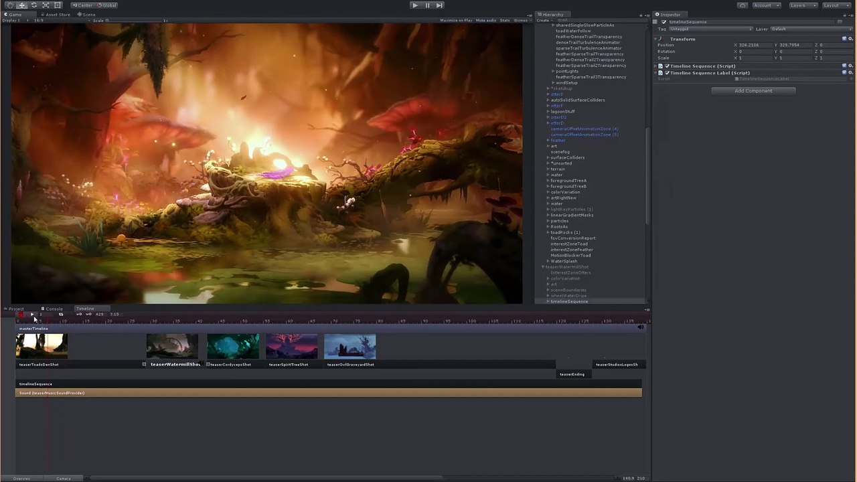857x482 pixels.
Task: Switch to the Console tab
Action: click(x=52, y=309)
